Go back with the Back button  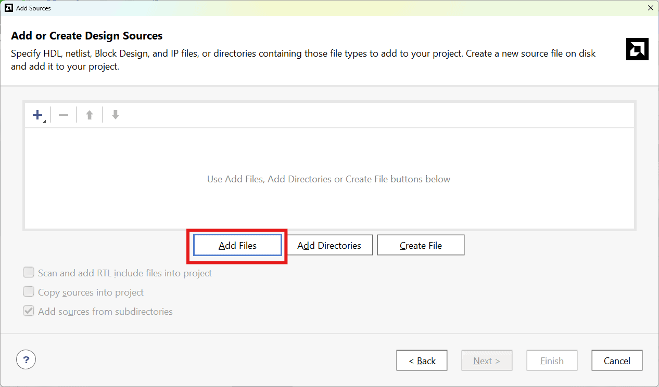pos(422,361)
